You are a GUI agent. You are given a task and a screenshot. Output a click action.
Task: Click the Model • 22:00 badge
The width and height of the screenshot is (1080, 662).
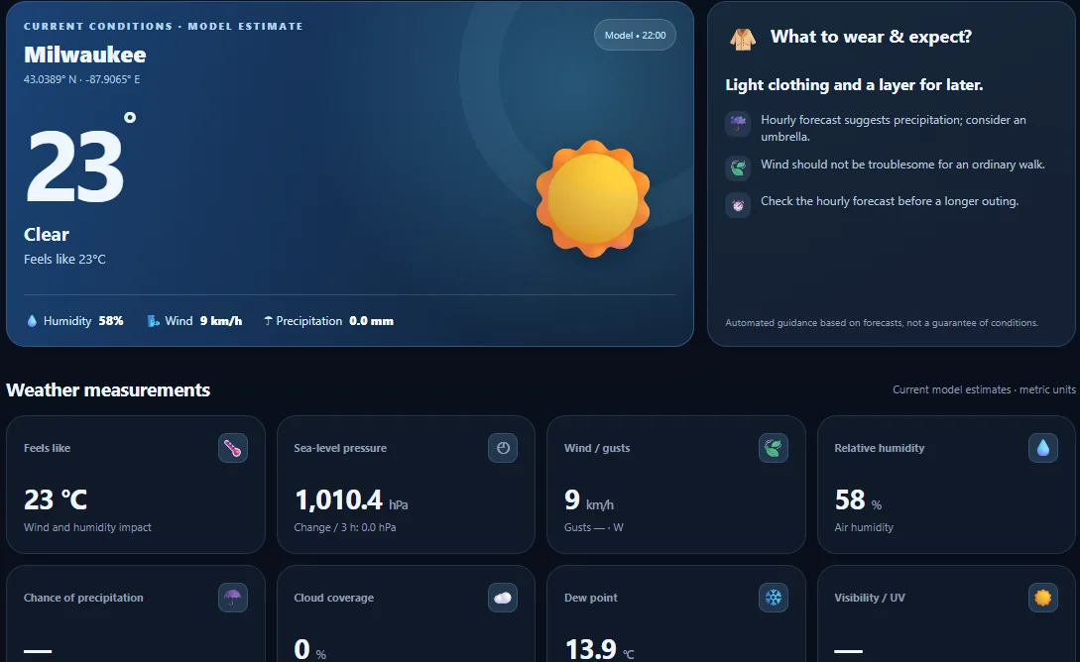tap(635, 35)
